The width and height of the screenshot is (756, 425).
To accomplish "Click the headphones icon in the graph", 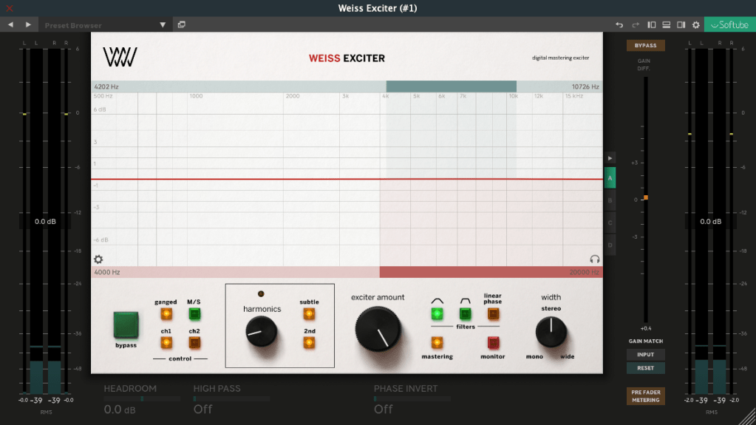I will pos(595,259).
